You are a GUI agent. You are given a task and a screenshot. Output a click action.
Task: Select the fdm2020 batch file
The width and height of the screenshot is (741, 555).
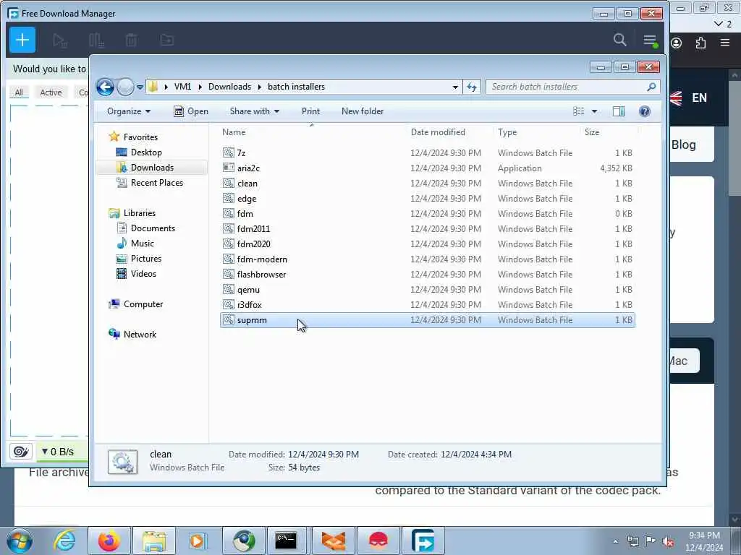click(428, 244)
